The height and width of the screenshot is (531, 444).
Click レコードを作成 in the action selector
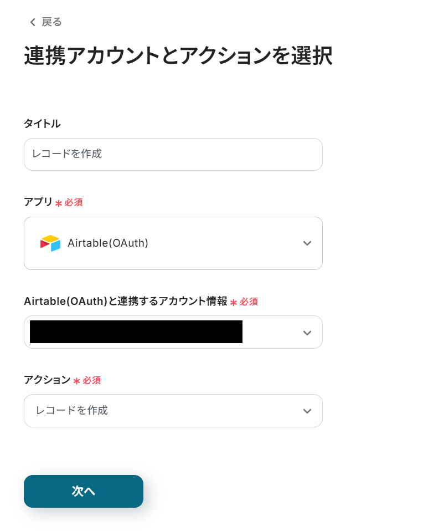pos(72,411)
